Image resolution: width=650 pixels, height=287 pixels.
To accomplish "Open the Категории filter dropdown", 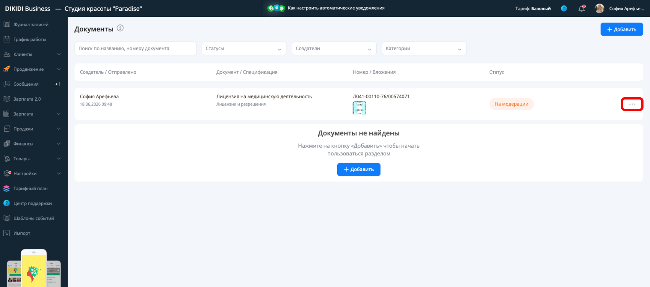I will pyautogui.click(x=424, y=49).
